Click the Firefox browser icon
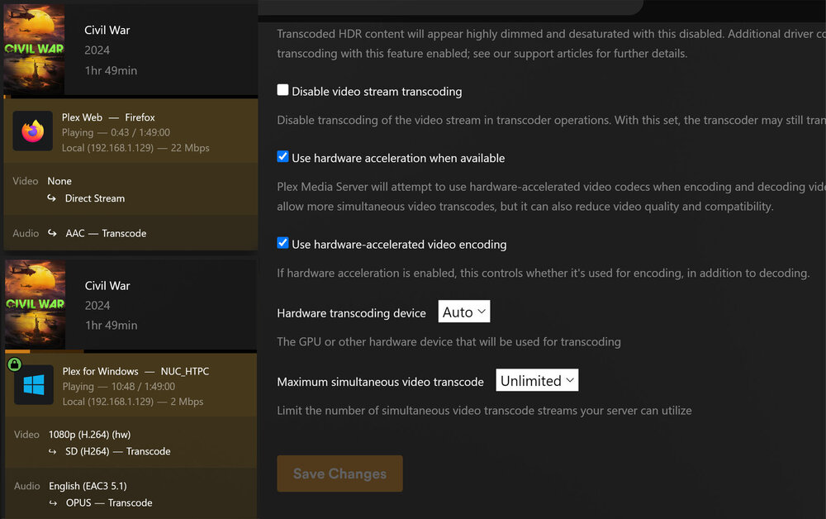Image resolution: width=826 pixels, height=519 pixels. point(33,131)
